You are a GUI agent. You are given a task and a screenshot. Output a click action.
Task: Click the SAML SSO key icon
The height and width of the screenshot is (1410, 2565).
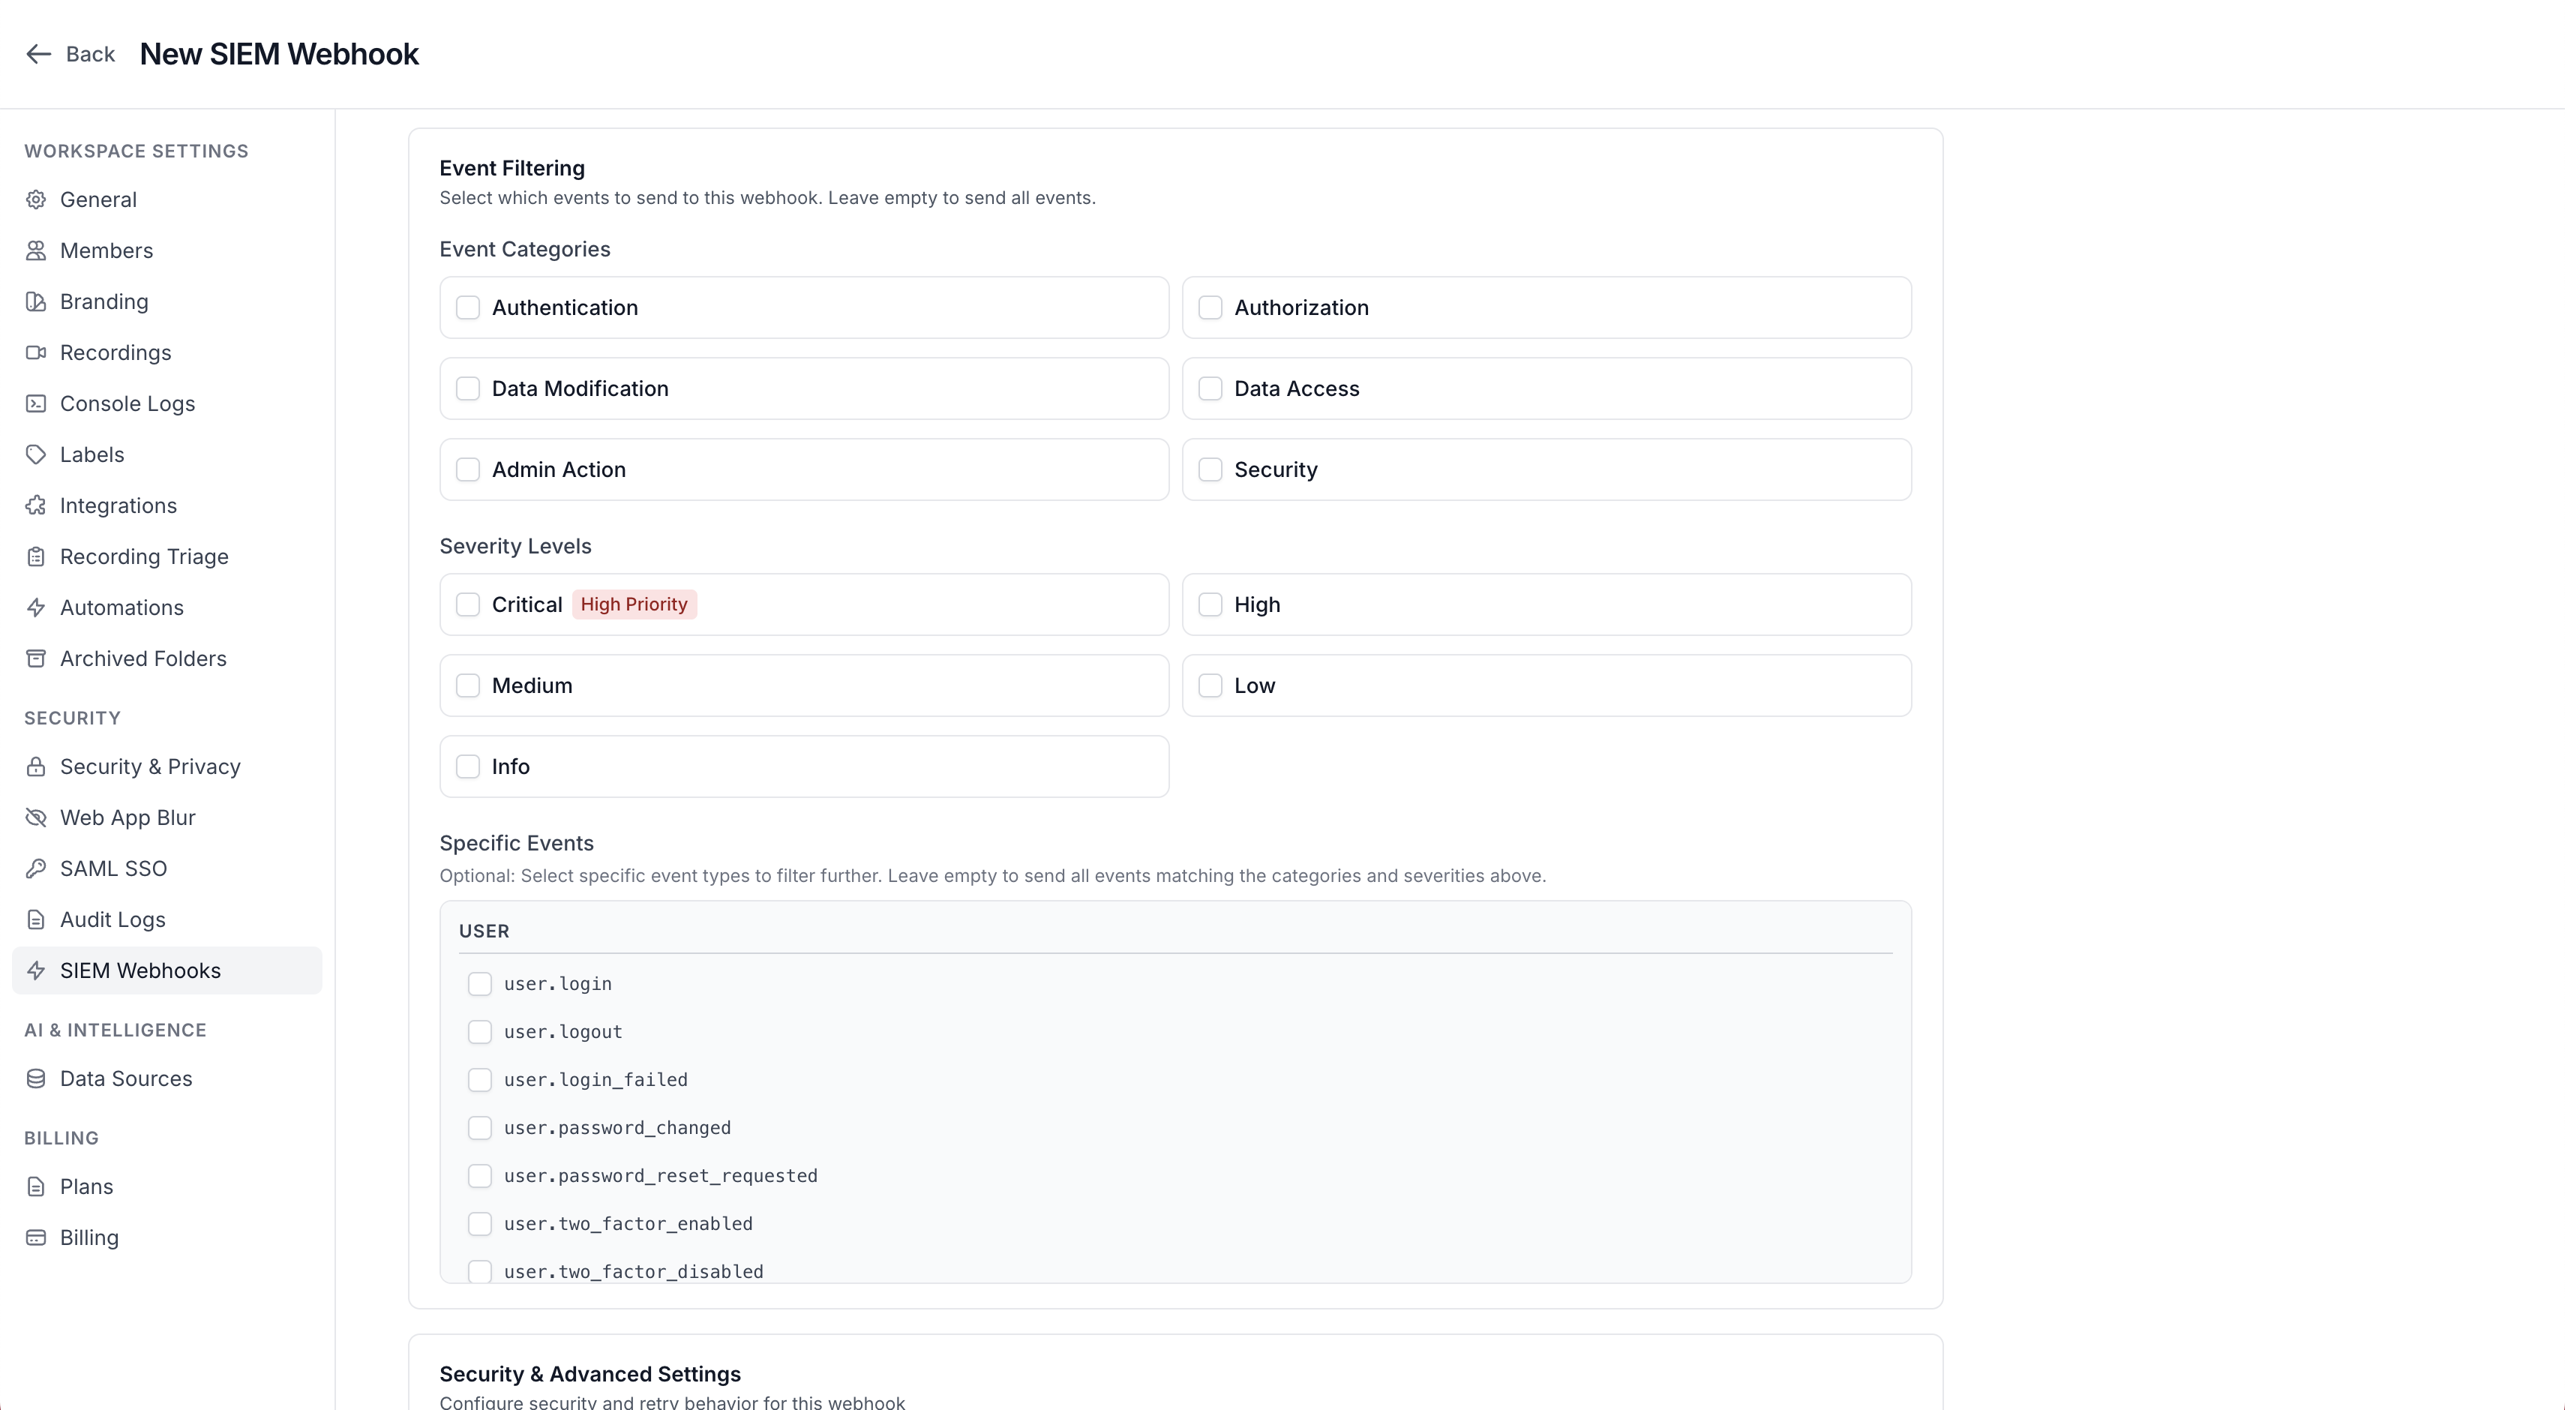36,868
